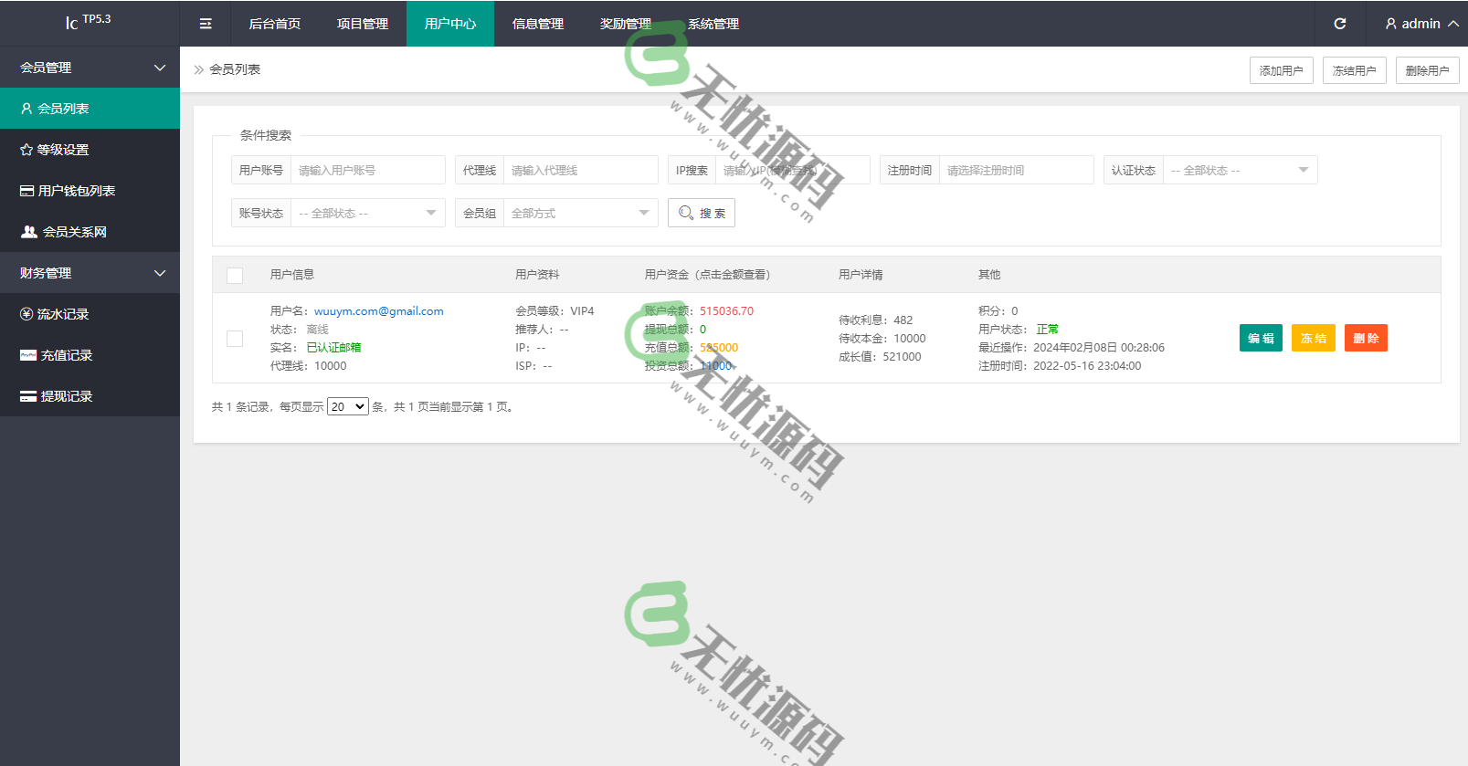The width and height of the screenshot is (1468, 766).
Task: Click the people icon beside 会员关系网
Action: (x=29, y=232)
